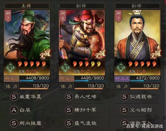Click the 觉醒 awakening mark on 张飞's card

tap(100, 54)
